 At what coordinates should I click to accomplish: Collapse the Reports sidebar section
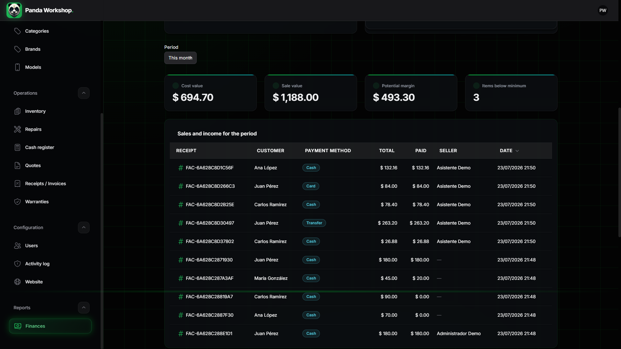(x=84, y=308)
